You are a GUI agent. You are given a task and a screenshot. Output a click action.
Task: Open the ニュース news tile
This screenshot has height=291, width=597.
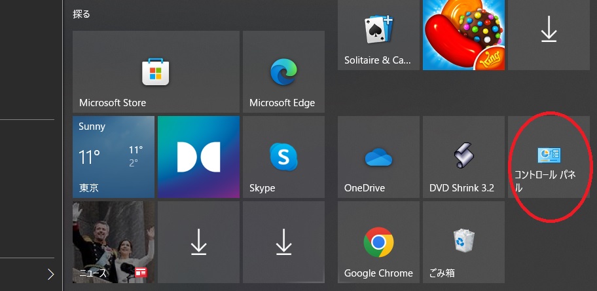113,242
